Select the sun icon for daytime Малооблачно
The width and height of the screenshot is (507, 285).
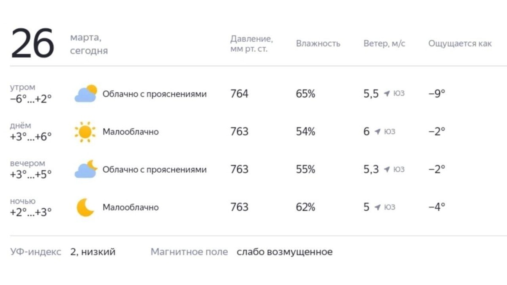(x=86, y=131)
